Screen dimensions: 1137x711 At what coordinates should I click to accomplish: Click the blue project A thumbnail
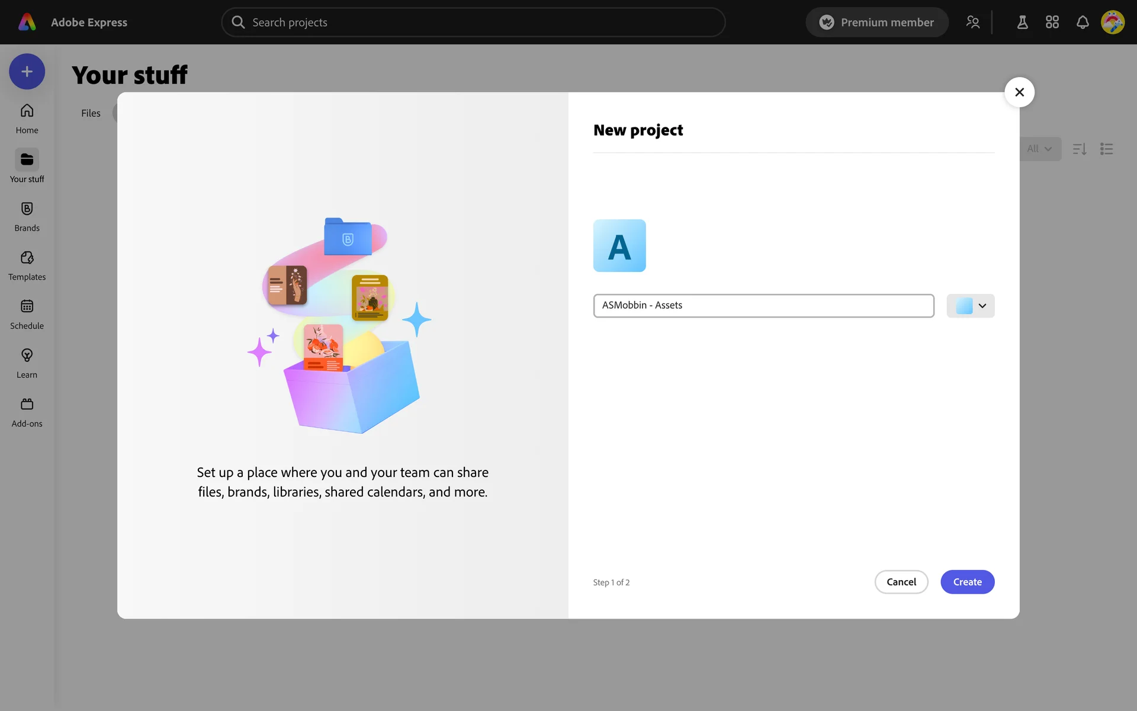[x=619, y=246]
